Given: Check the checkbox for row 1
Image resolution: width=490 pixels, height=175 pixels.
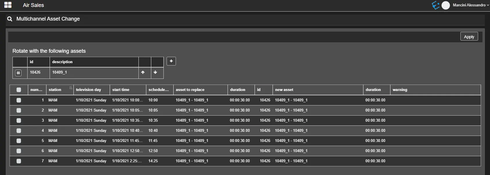Looking at the screenshot, I should click(x=19, y=100).
